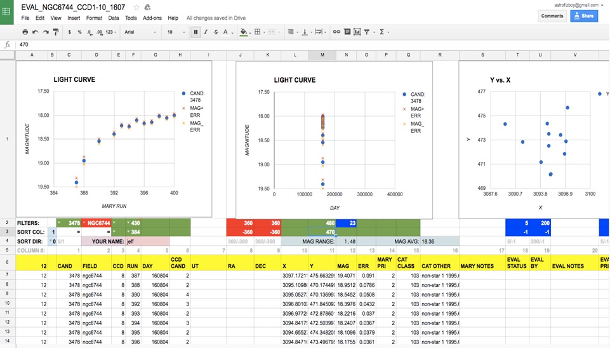Image resolution: width=610 pixels, height=348 pixels.
Task: Click the insert chart icon
Action: [357, 32]
